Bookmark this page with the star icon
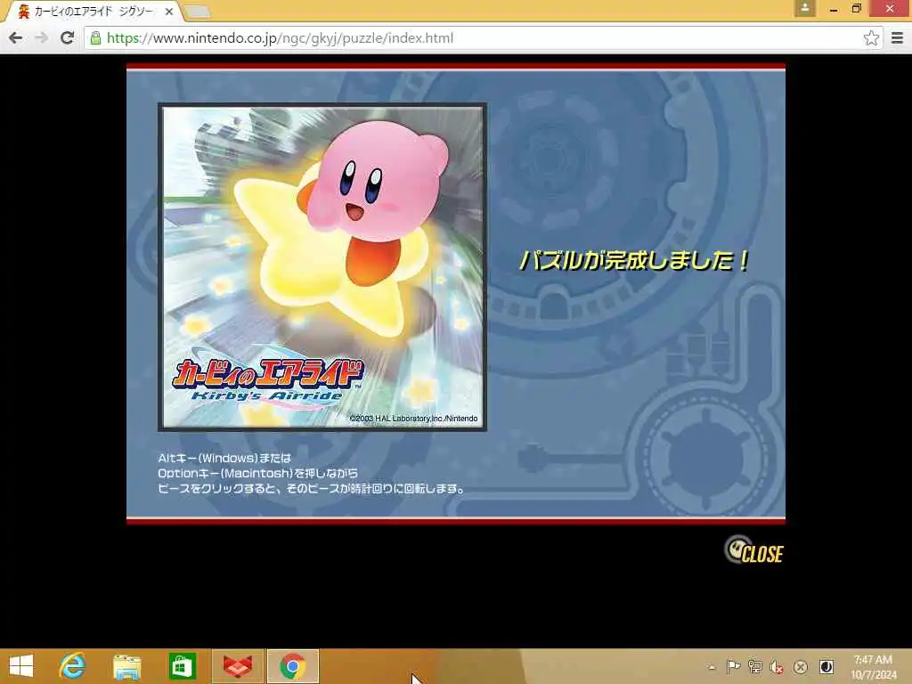The image size is (912, 684). pyautogui.click(x=871, y=38)
